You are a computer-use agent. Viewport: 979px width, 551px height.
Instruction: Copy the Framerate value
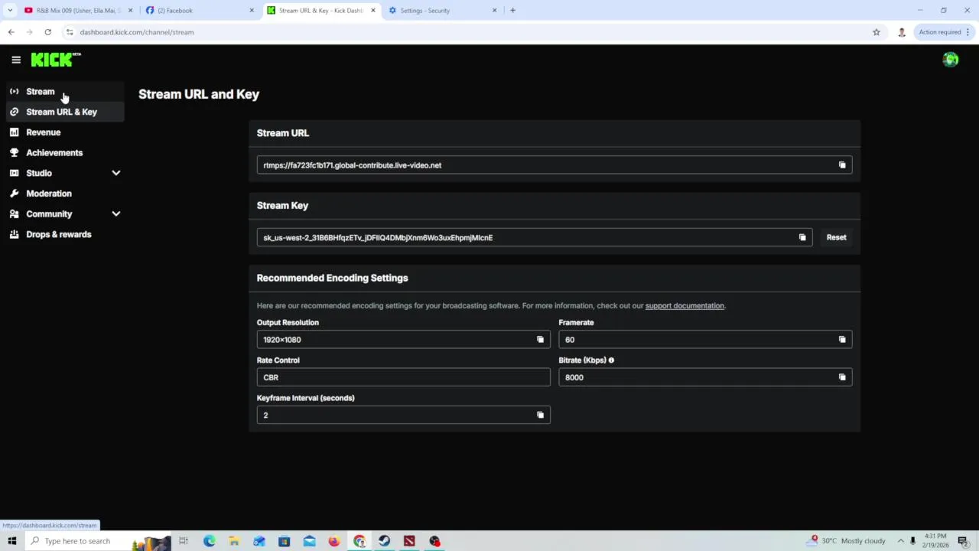click(x=842, y=340)
